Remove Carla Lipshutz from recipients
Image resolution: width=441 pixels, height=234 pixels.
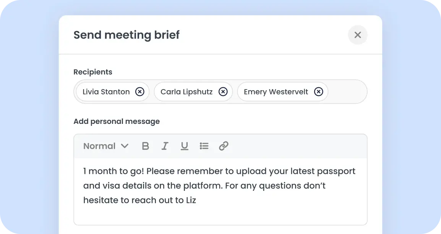pyautogui.click(x=223, y=92)
